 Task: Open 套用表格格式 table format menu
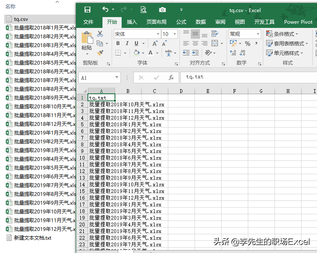[287, 43]
